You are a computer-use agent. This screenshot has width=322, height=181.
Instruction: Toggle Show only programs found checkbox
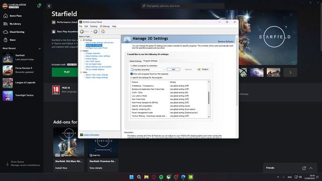coord(131,74)
